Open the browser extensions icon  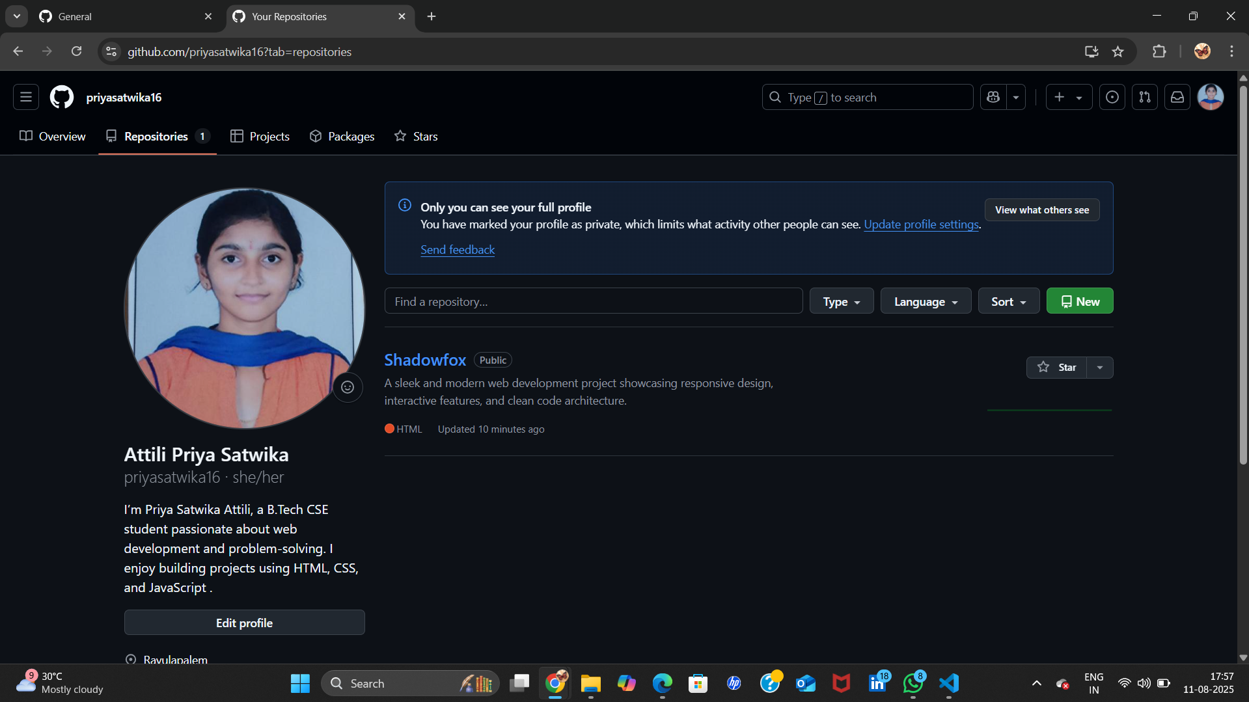tap(1159, 51)
